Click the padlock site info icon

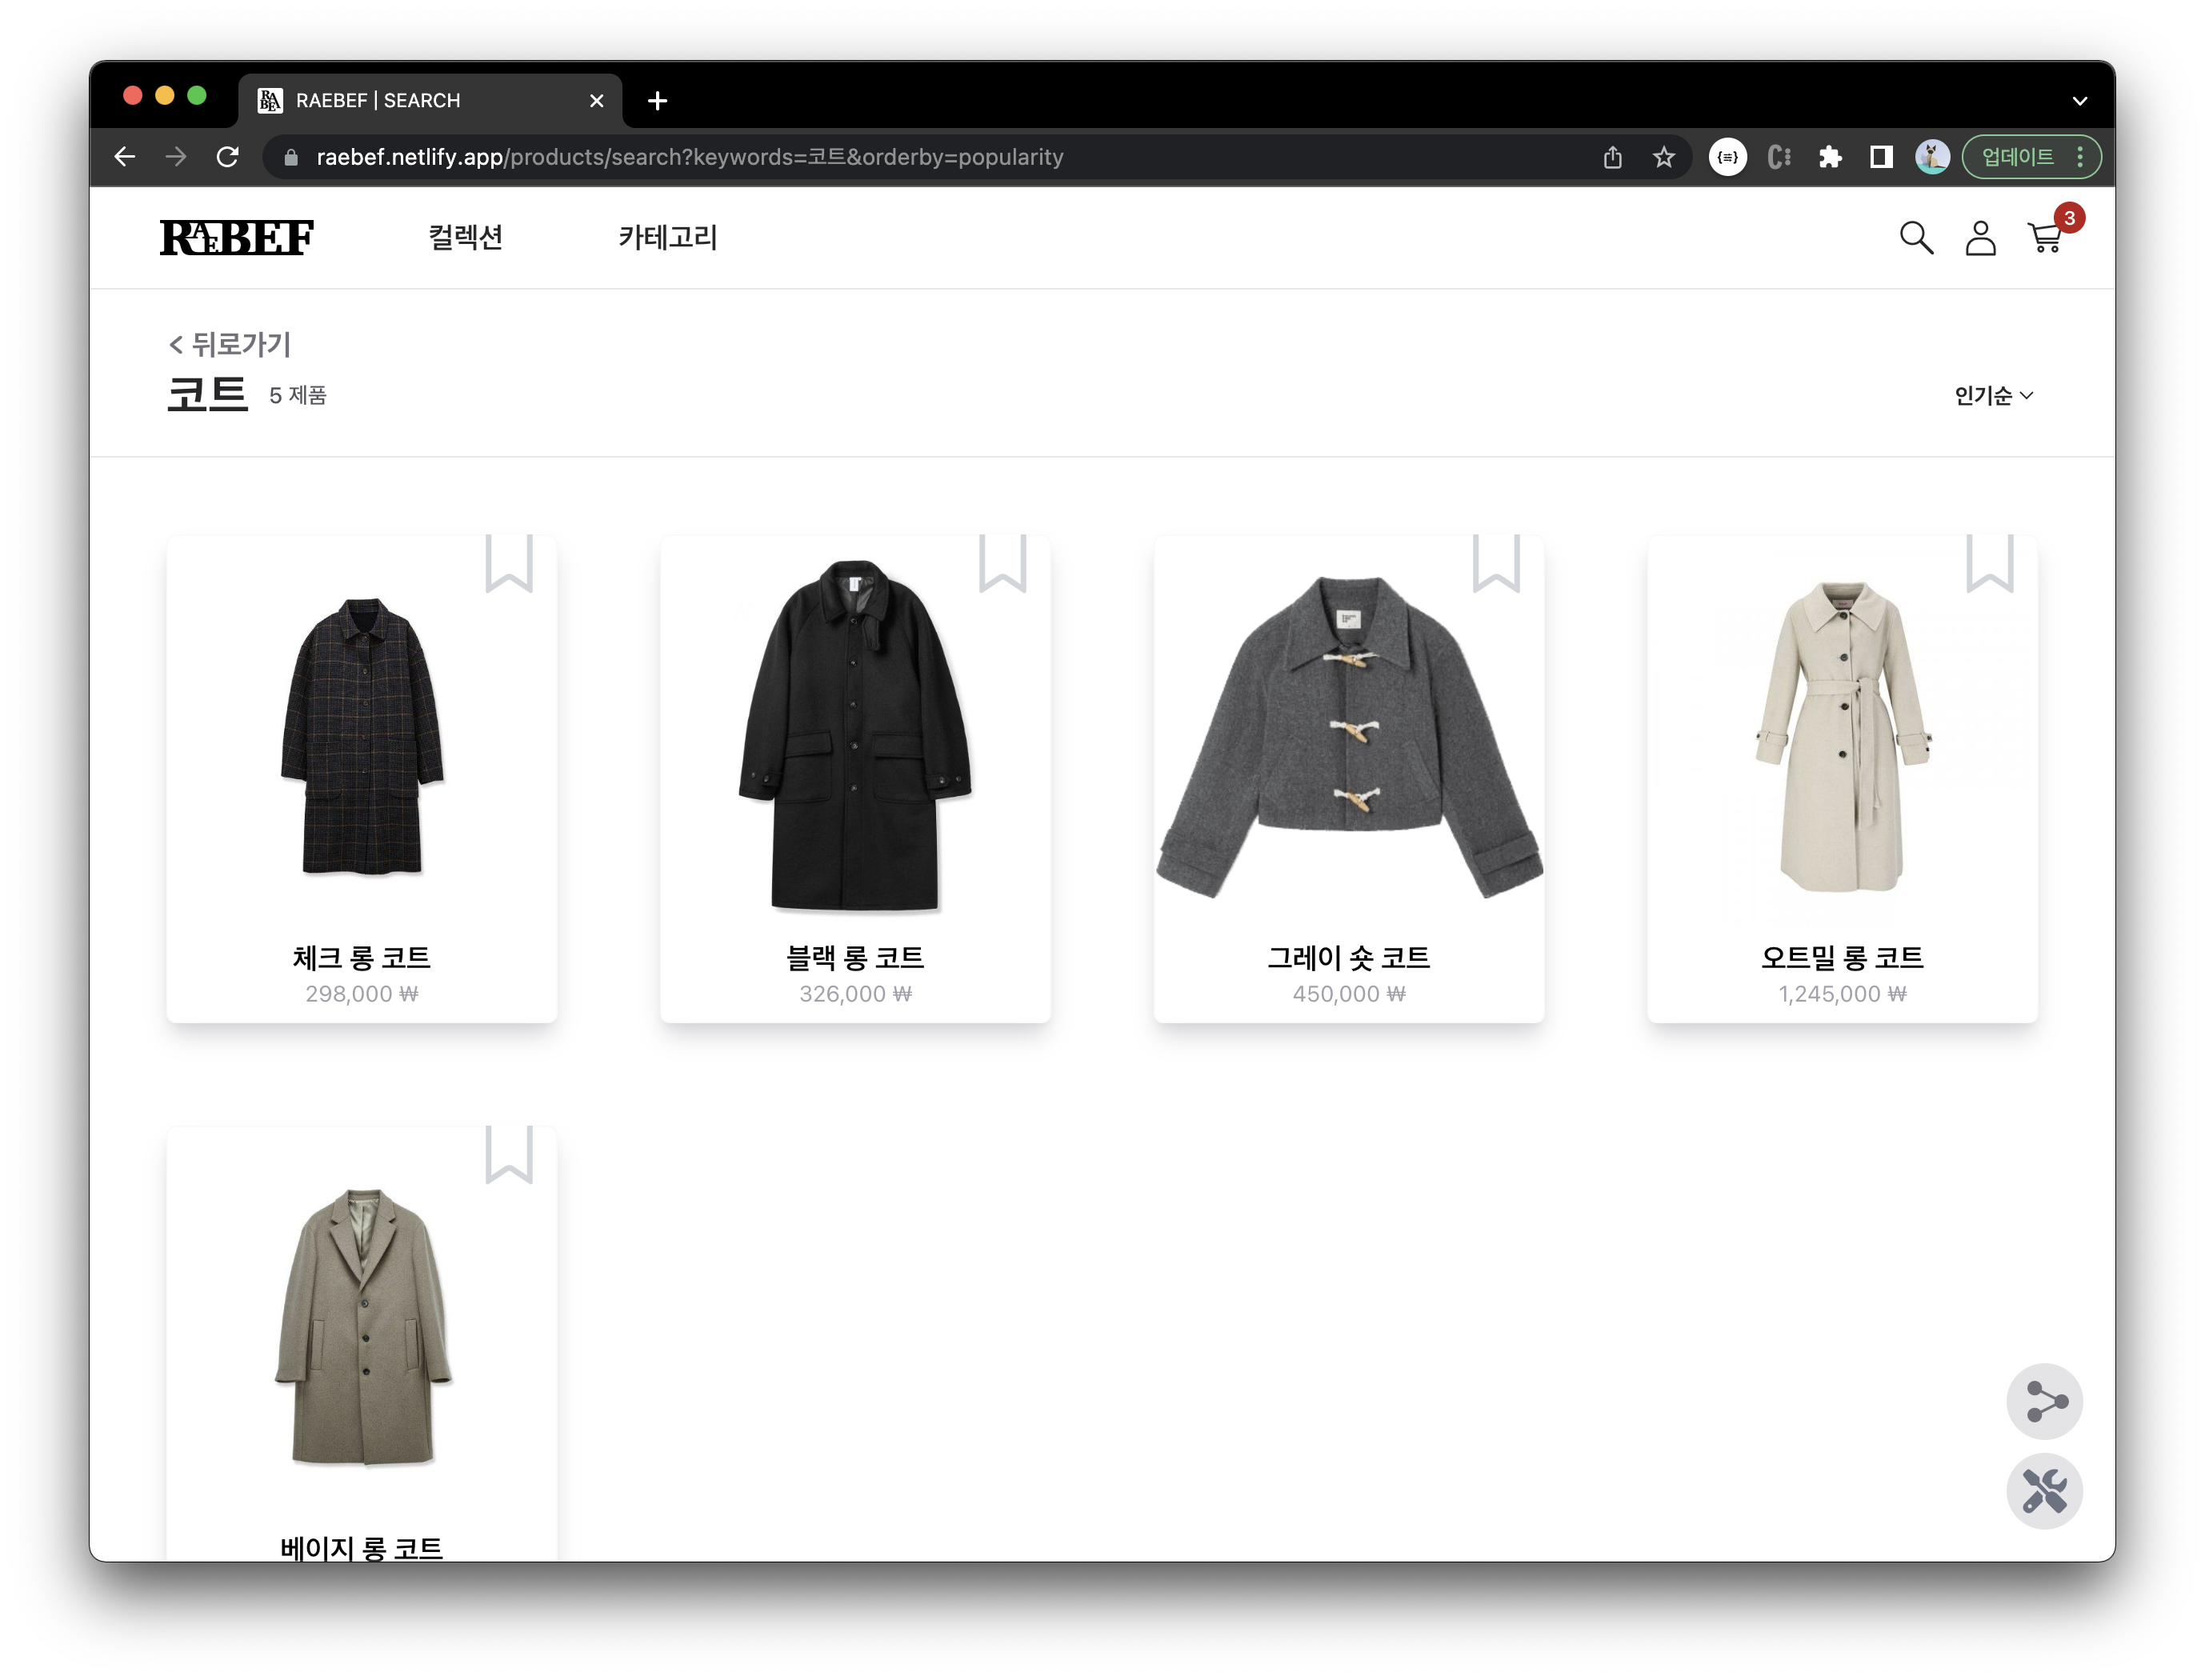pyautogui.click(x=291, y=157)
